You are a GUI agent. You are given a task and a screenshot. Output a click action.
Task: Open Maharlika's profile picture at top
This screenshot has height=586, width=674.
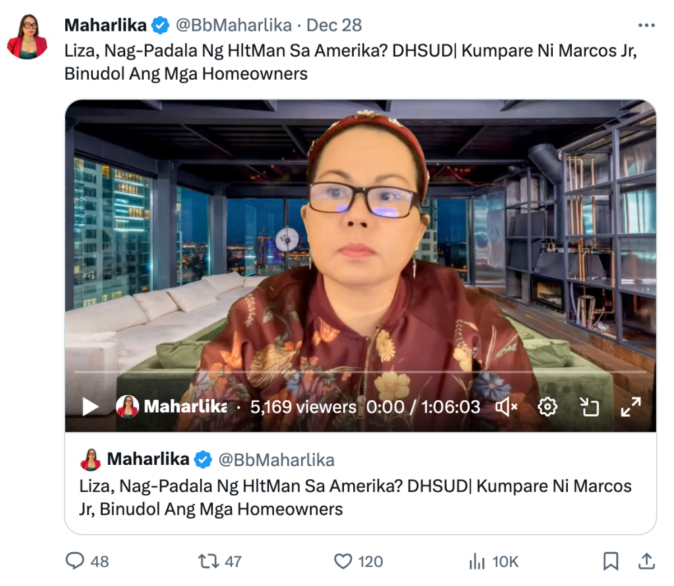pos(27,37)
